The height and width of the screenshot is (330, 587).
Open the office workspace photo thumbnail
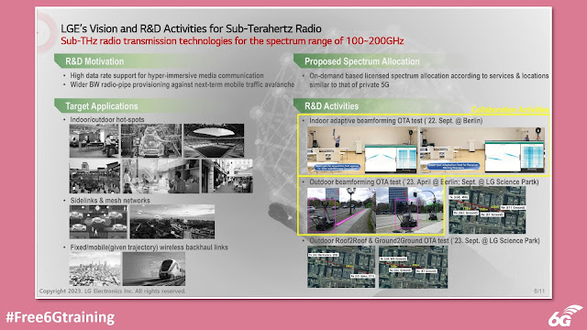pyautogui.click(x=94, y=140)
